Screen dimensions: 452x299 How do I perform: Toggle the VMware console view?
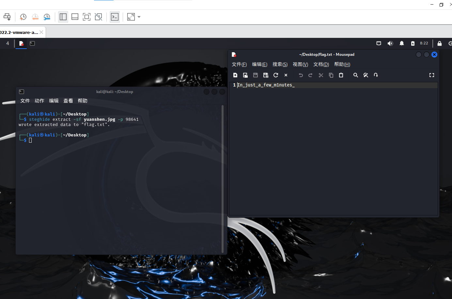(x=115, y=17)
